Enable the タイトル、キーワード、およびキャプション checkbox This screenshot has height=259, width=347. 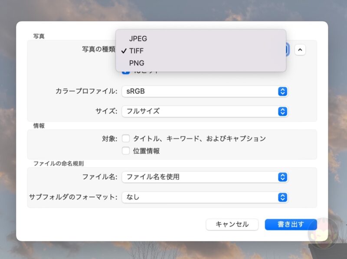tap(126, 139)
